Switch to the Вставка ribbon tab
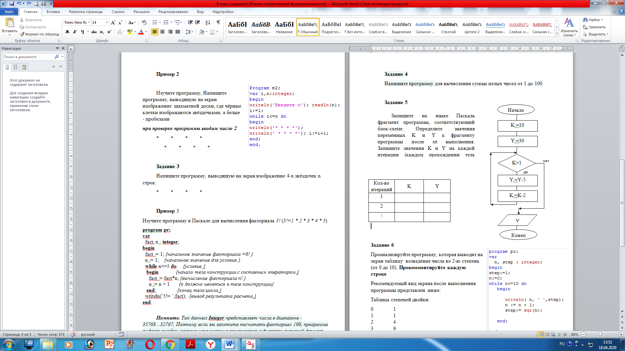 click(x=53, y=12)
